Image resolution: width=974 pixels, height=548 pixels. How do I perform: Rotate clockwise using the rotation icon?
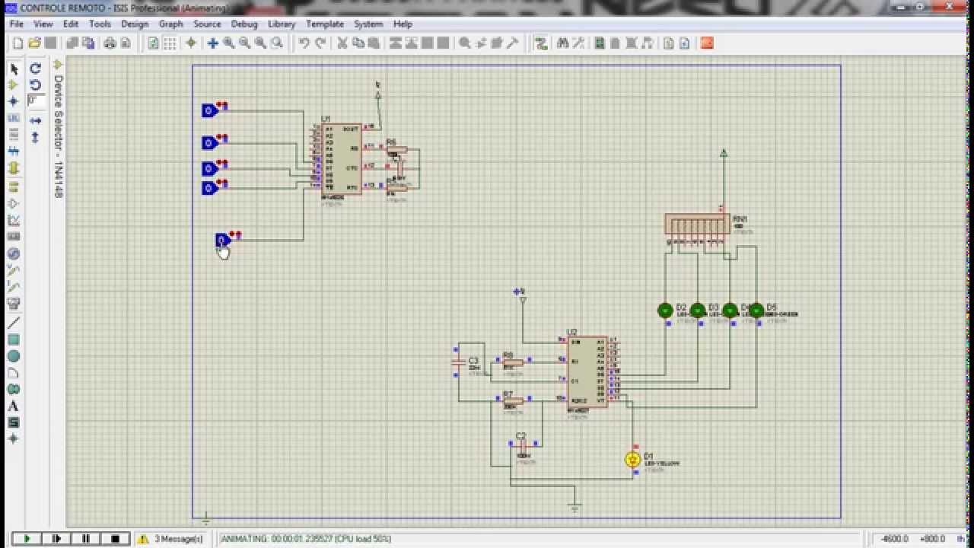point(35,68)
